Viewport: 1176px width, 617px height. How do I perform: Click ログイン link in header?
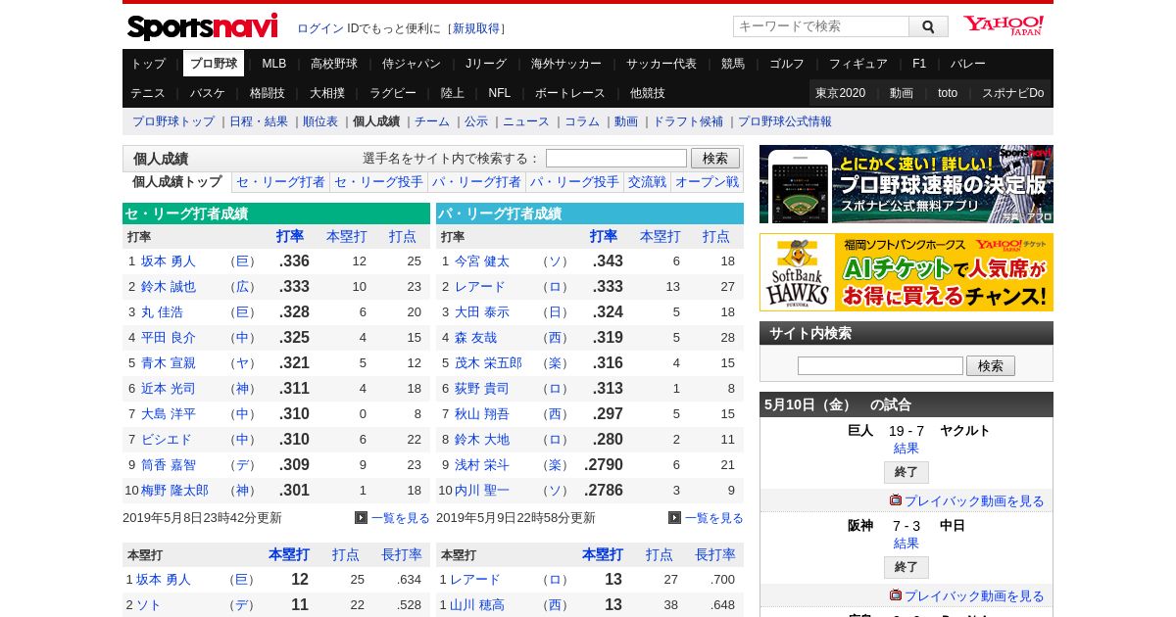click(320, 28)
